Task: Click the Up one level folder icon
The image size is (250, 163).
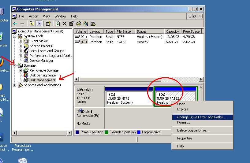Action: point(32,24)
